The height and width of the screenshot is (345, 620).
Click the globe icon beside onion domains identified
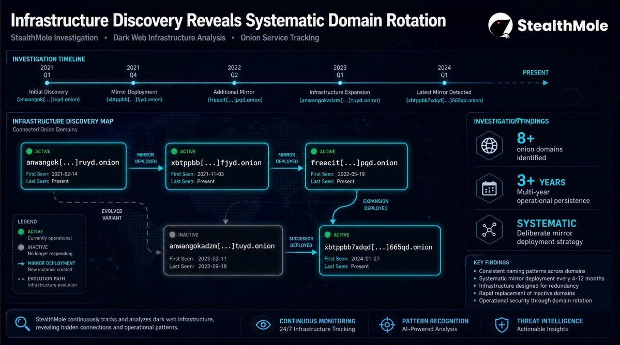pos(489,146)
